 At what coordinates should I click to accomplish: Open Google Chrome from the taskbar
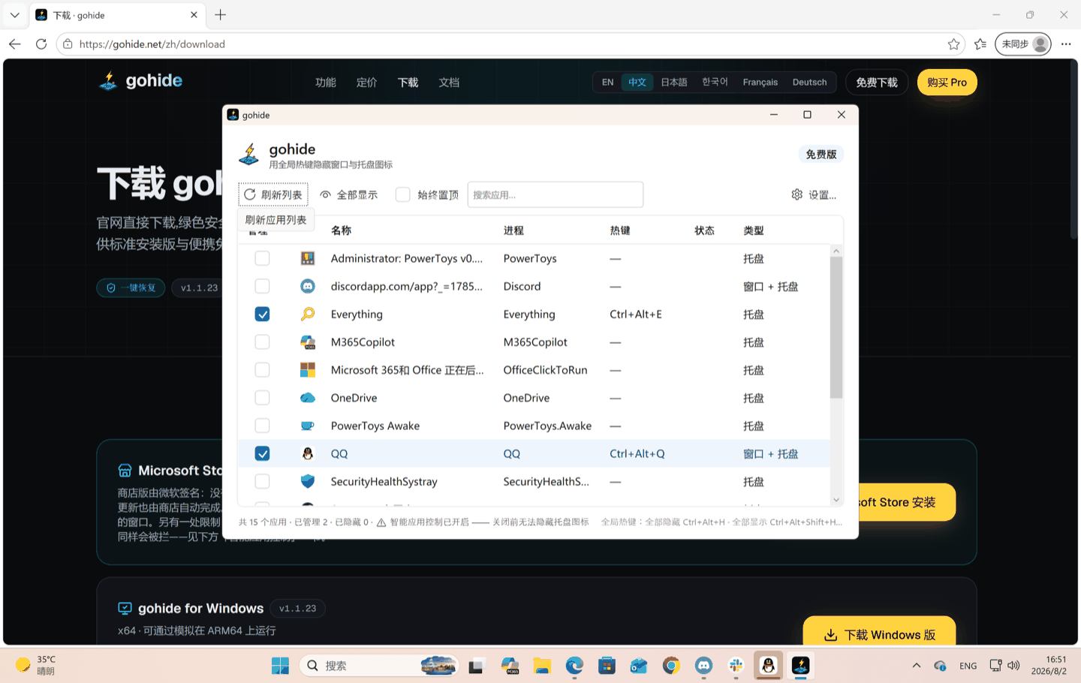(671, 666)
